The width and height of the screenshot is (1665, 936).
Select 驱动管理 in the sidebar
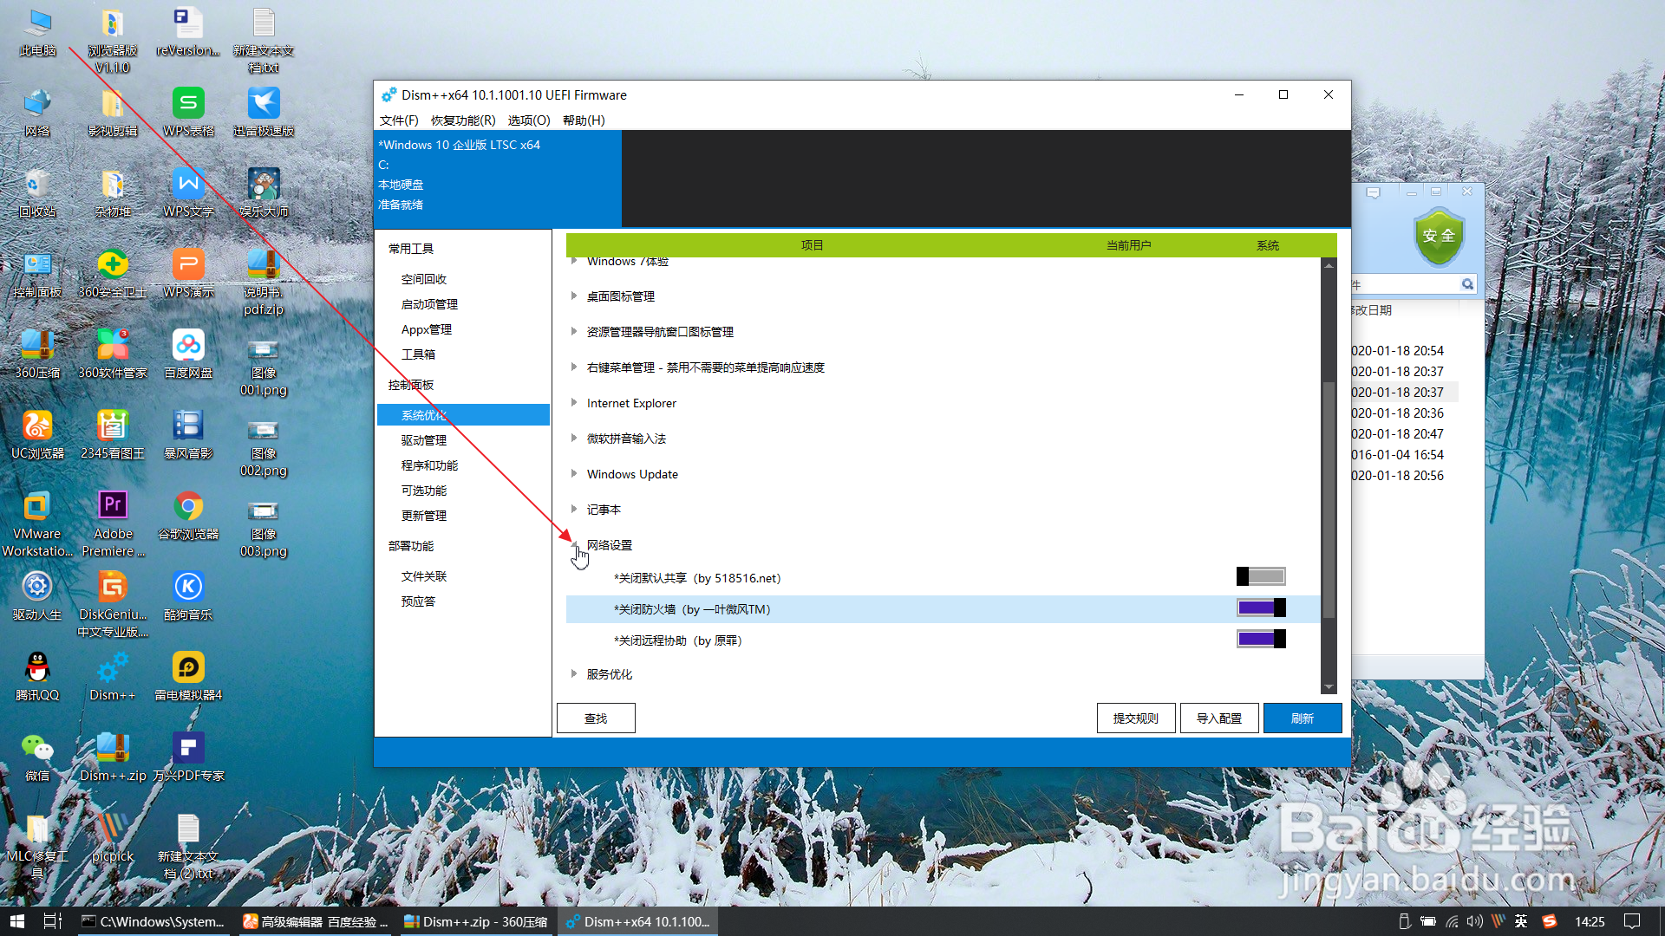point(424,440)
